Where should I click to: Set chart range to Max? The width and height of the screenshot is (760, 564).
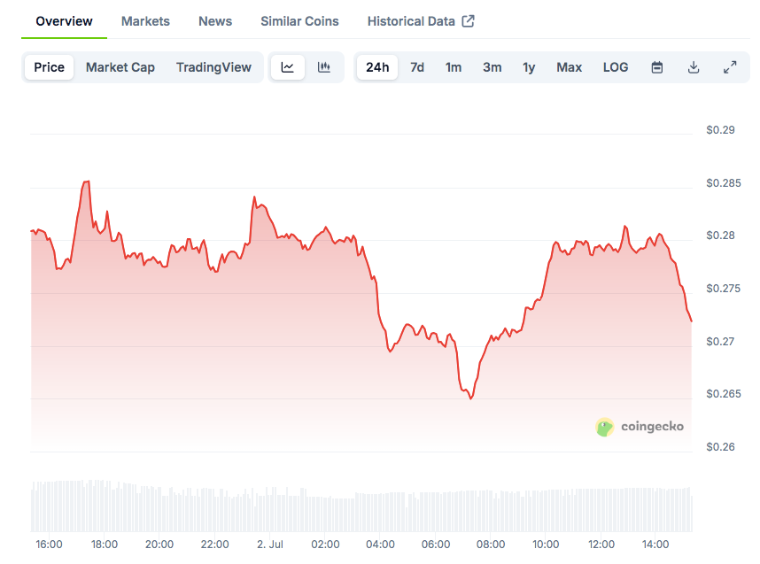point(569,67)
